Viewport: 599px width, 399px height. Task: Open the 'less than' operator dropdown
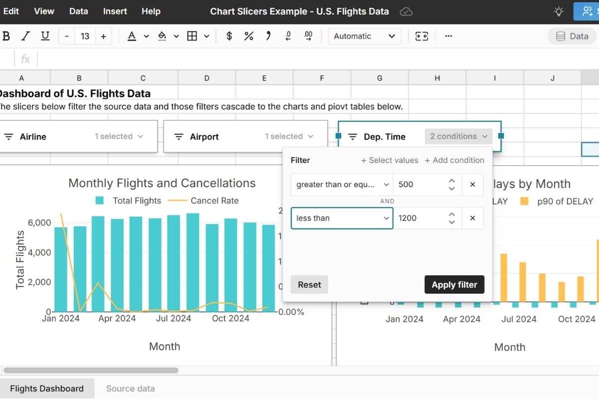click(x=341, y=218)
